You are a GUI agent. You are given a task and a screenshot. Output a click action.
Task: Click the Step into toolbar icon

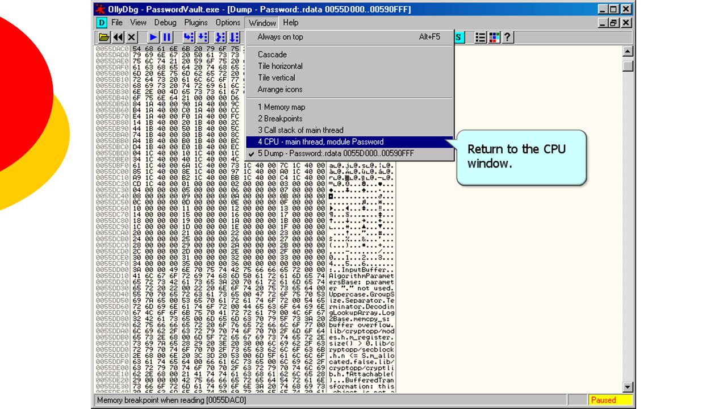click(189, 37)
